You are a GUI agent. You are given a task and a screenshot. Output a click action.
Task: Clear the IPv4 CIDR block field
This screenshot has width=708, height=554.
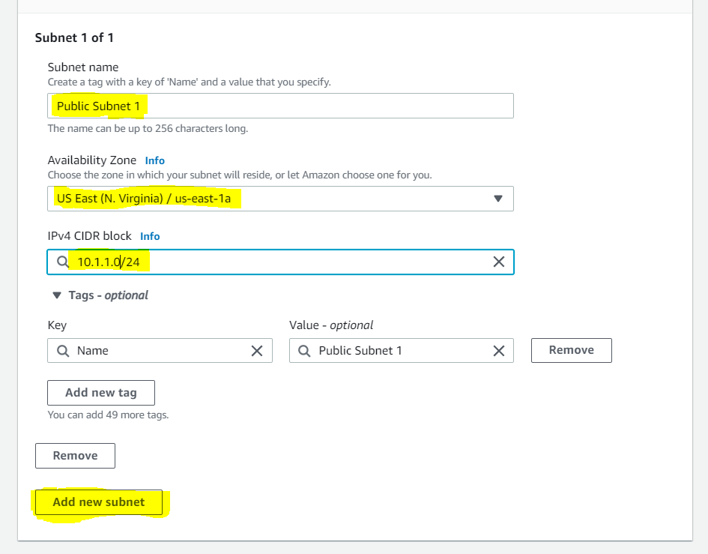coord(499,262)
